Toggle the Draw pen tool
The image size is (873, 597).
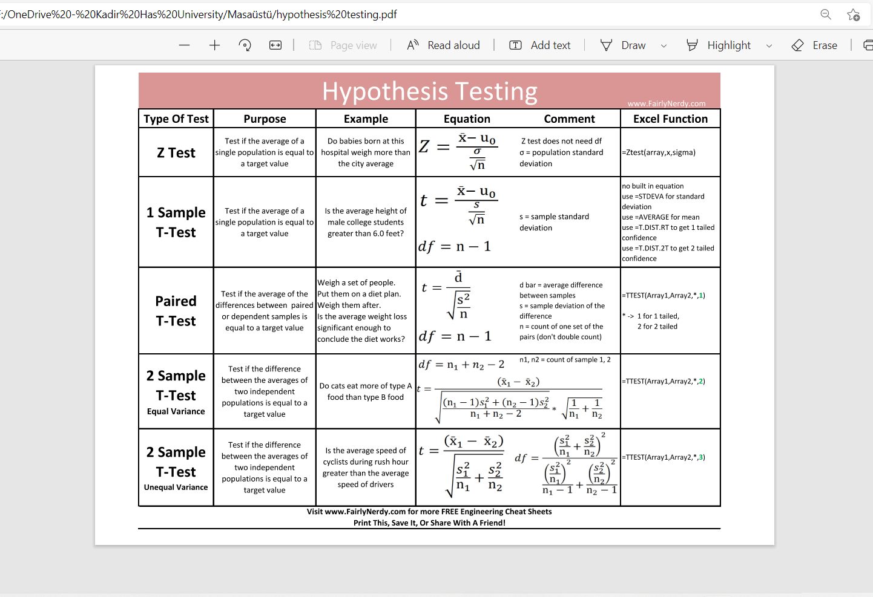624,45
